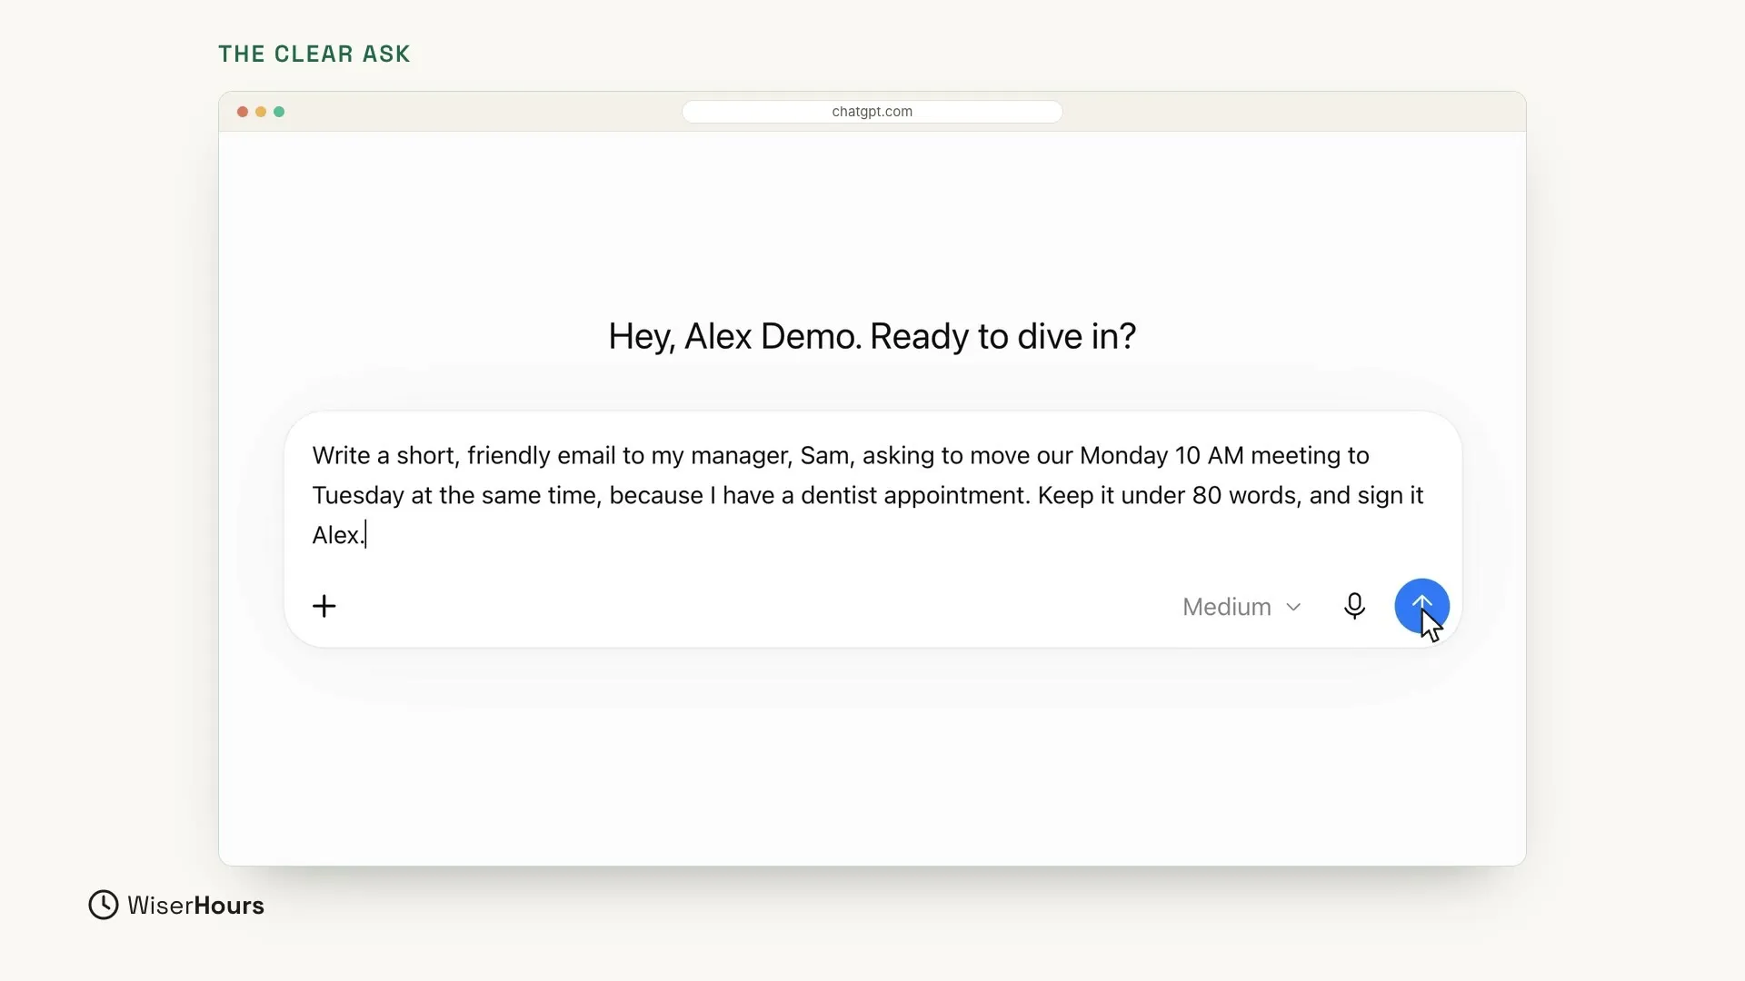The height and width of the screenshot is (981, 1745).
Task: Click the chatgpt.com address bar
Action: [872, 112]
